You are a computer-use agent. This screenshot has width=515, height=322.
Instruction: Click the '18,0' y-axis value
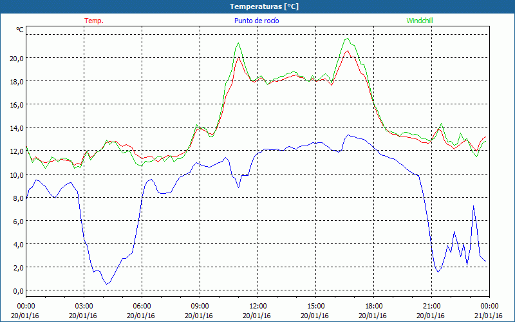coord(17,82)
